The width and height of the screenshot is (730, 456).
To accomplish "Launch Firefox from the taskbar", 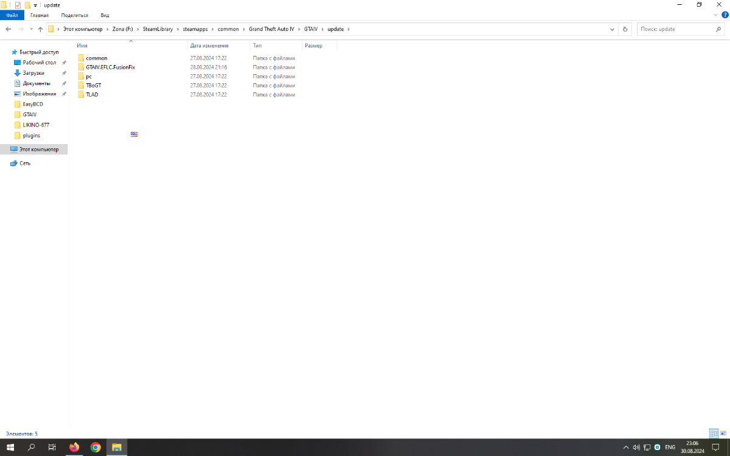I will pyautogui.click(x=74, y=447).
